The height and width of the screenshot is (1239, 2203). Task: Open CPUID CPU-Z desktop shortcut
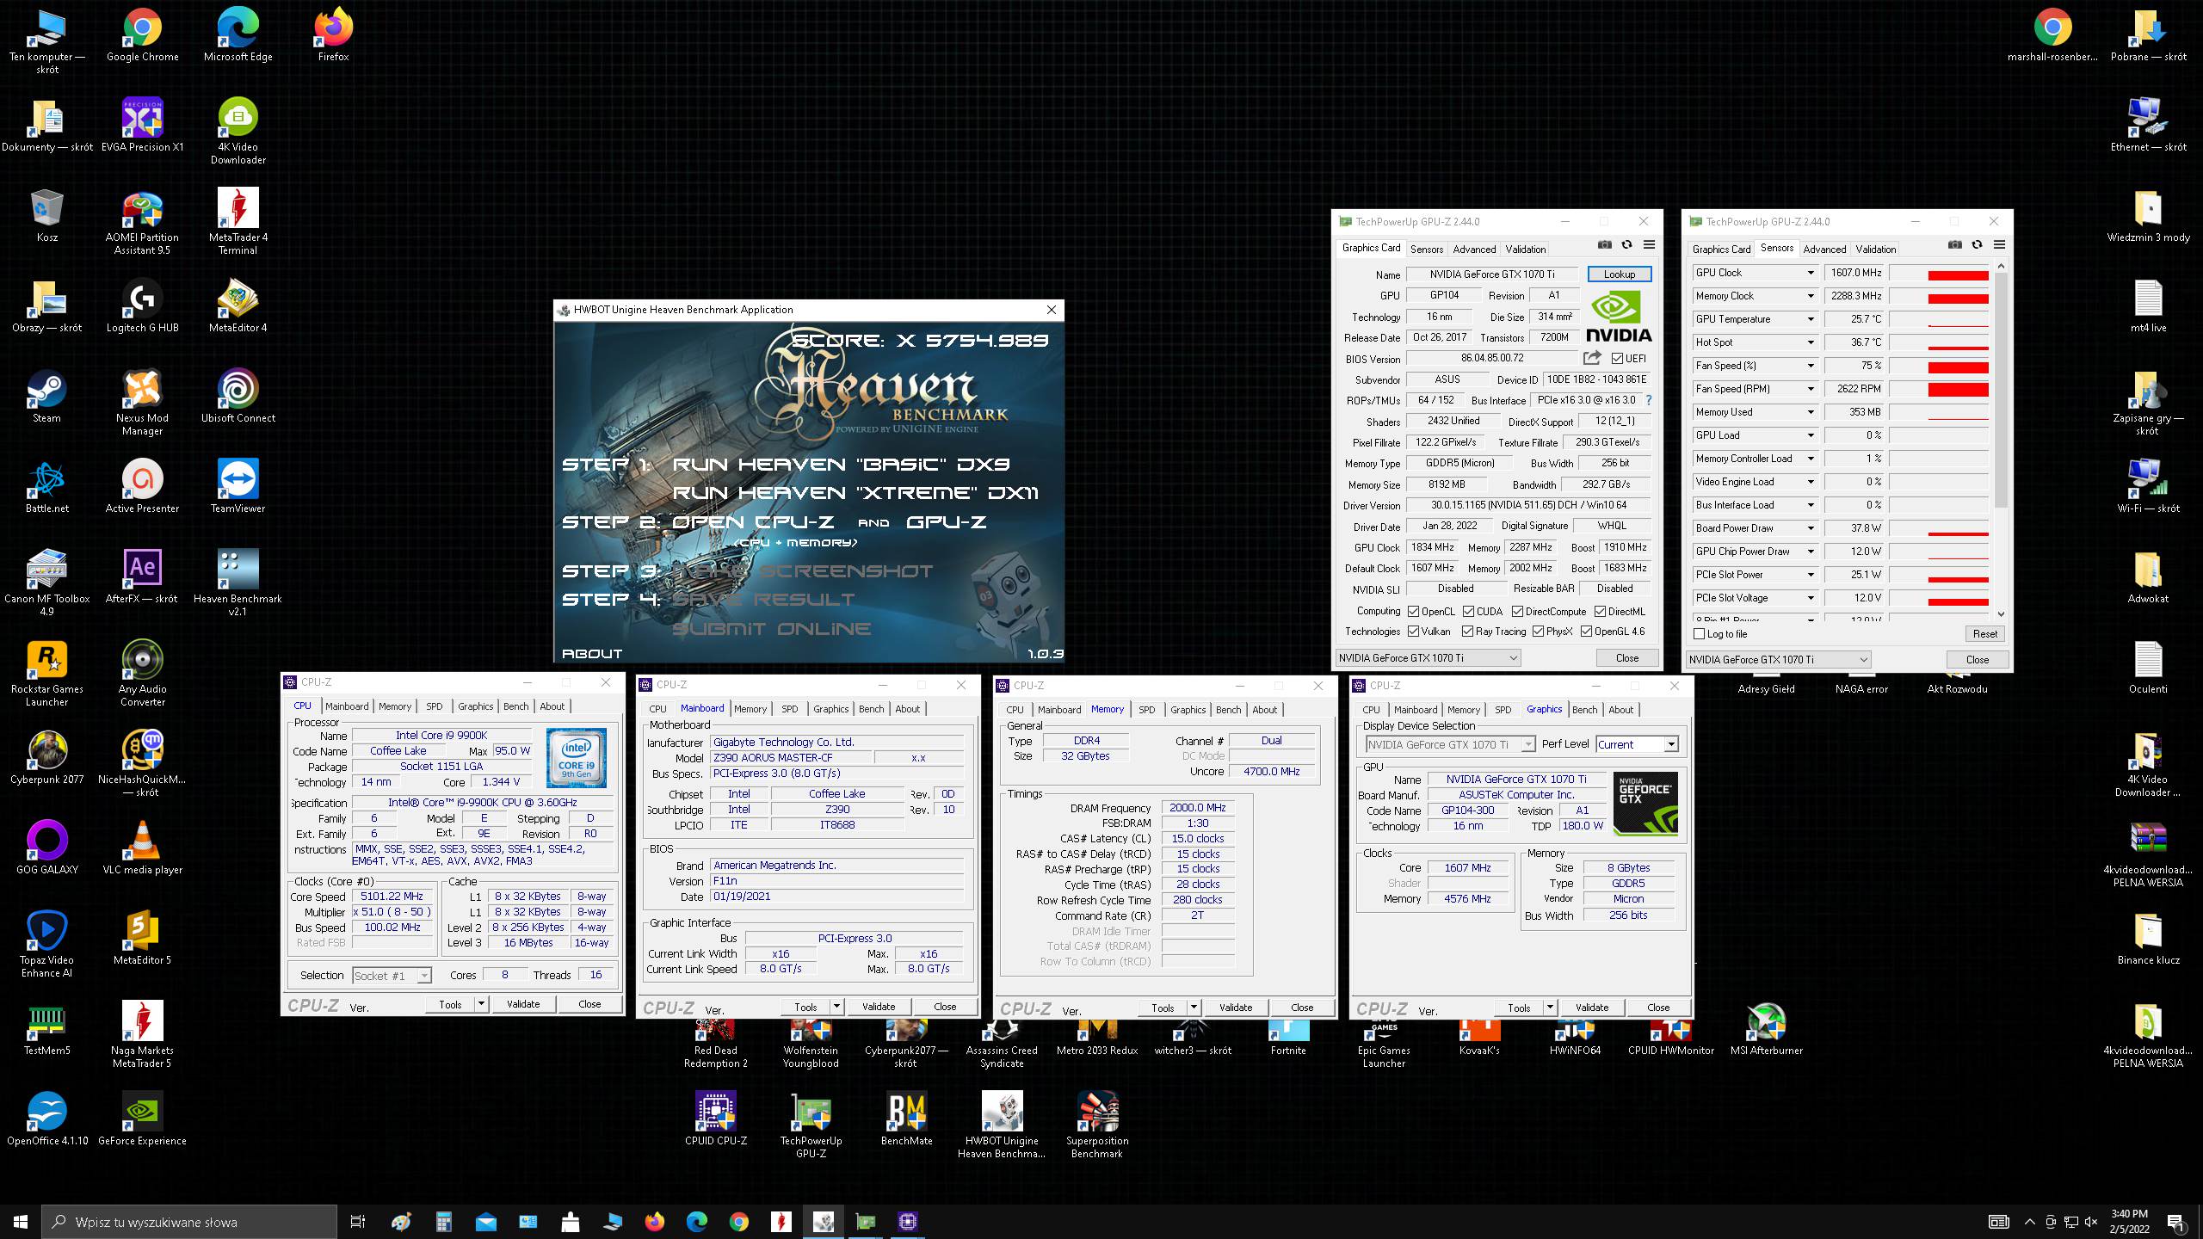click(715, 1120)
